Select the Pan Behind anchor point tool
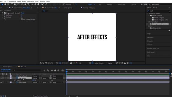Image resolution: width=172 pixels, height=97 pixels. click(19, 4)
